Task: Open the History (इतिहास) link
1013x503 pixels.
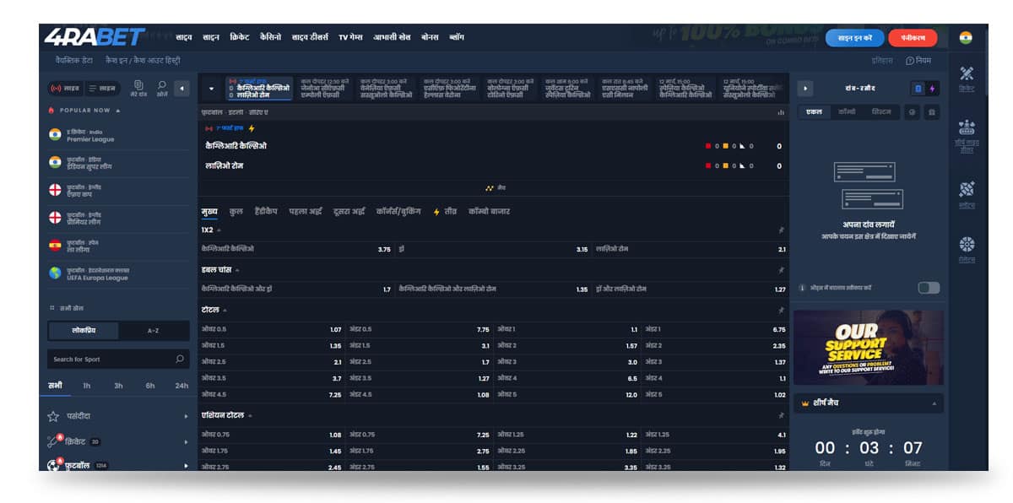Action: pos(881,61)
